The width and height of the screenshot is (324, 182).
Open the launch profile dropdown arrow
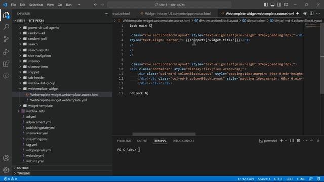[x=286, y=141]
